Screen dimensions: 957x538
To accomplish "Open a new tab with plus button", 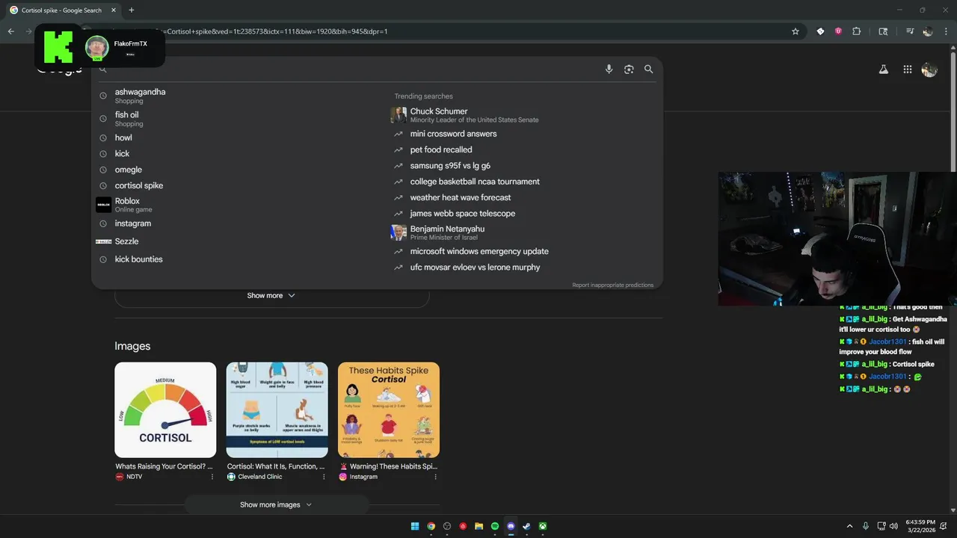I will pos(132,10).
